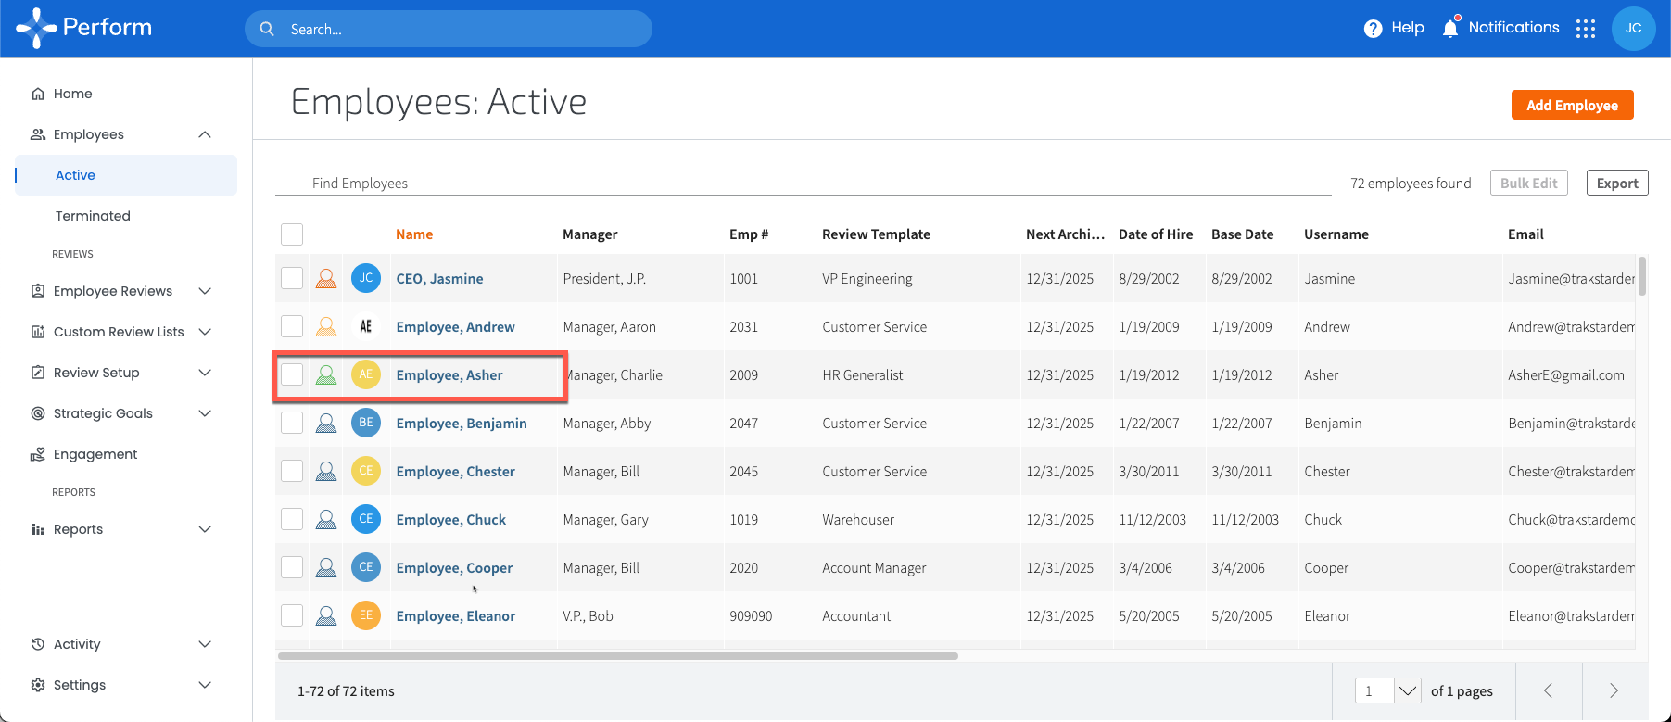
Task: Select the checkbox for Employee, Chuck
Action: 292,519
